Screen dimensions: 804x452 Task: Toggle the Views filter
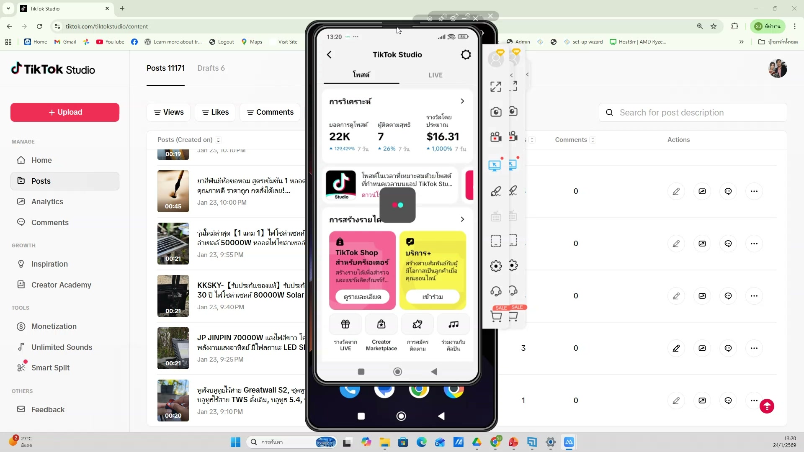pyautogui.click(x=168, y=112)
